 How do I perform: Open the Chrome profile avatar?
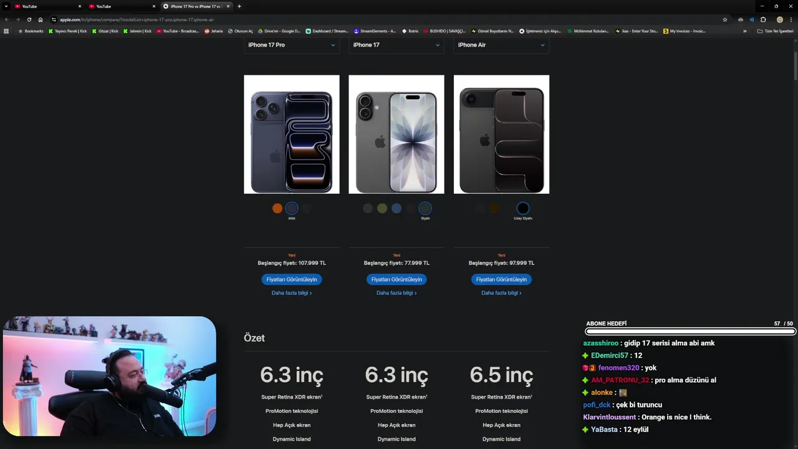click(780, 19)
